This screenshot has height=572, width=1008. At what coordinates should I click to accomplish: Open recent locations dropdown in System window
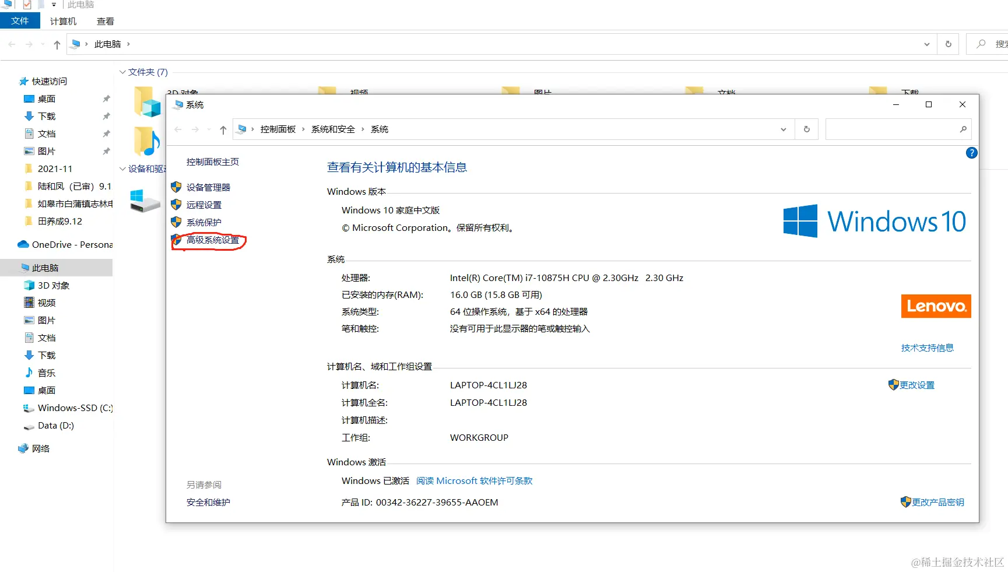click(x=209, y=129)
